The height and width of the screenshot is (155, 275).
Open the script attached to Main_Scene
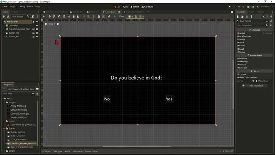34,22
